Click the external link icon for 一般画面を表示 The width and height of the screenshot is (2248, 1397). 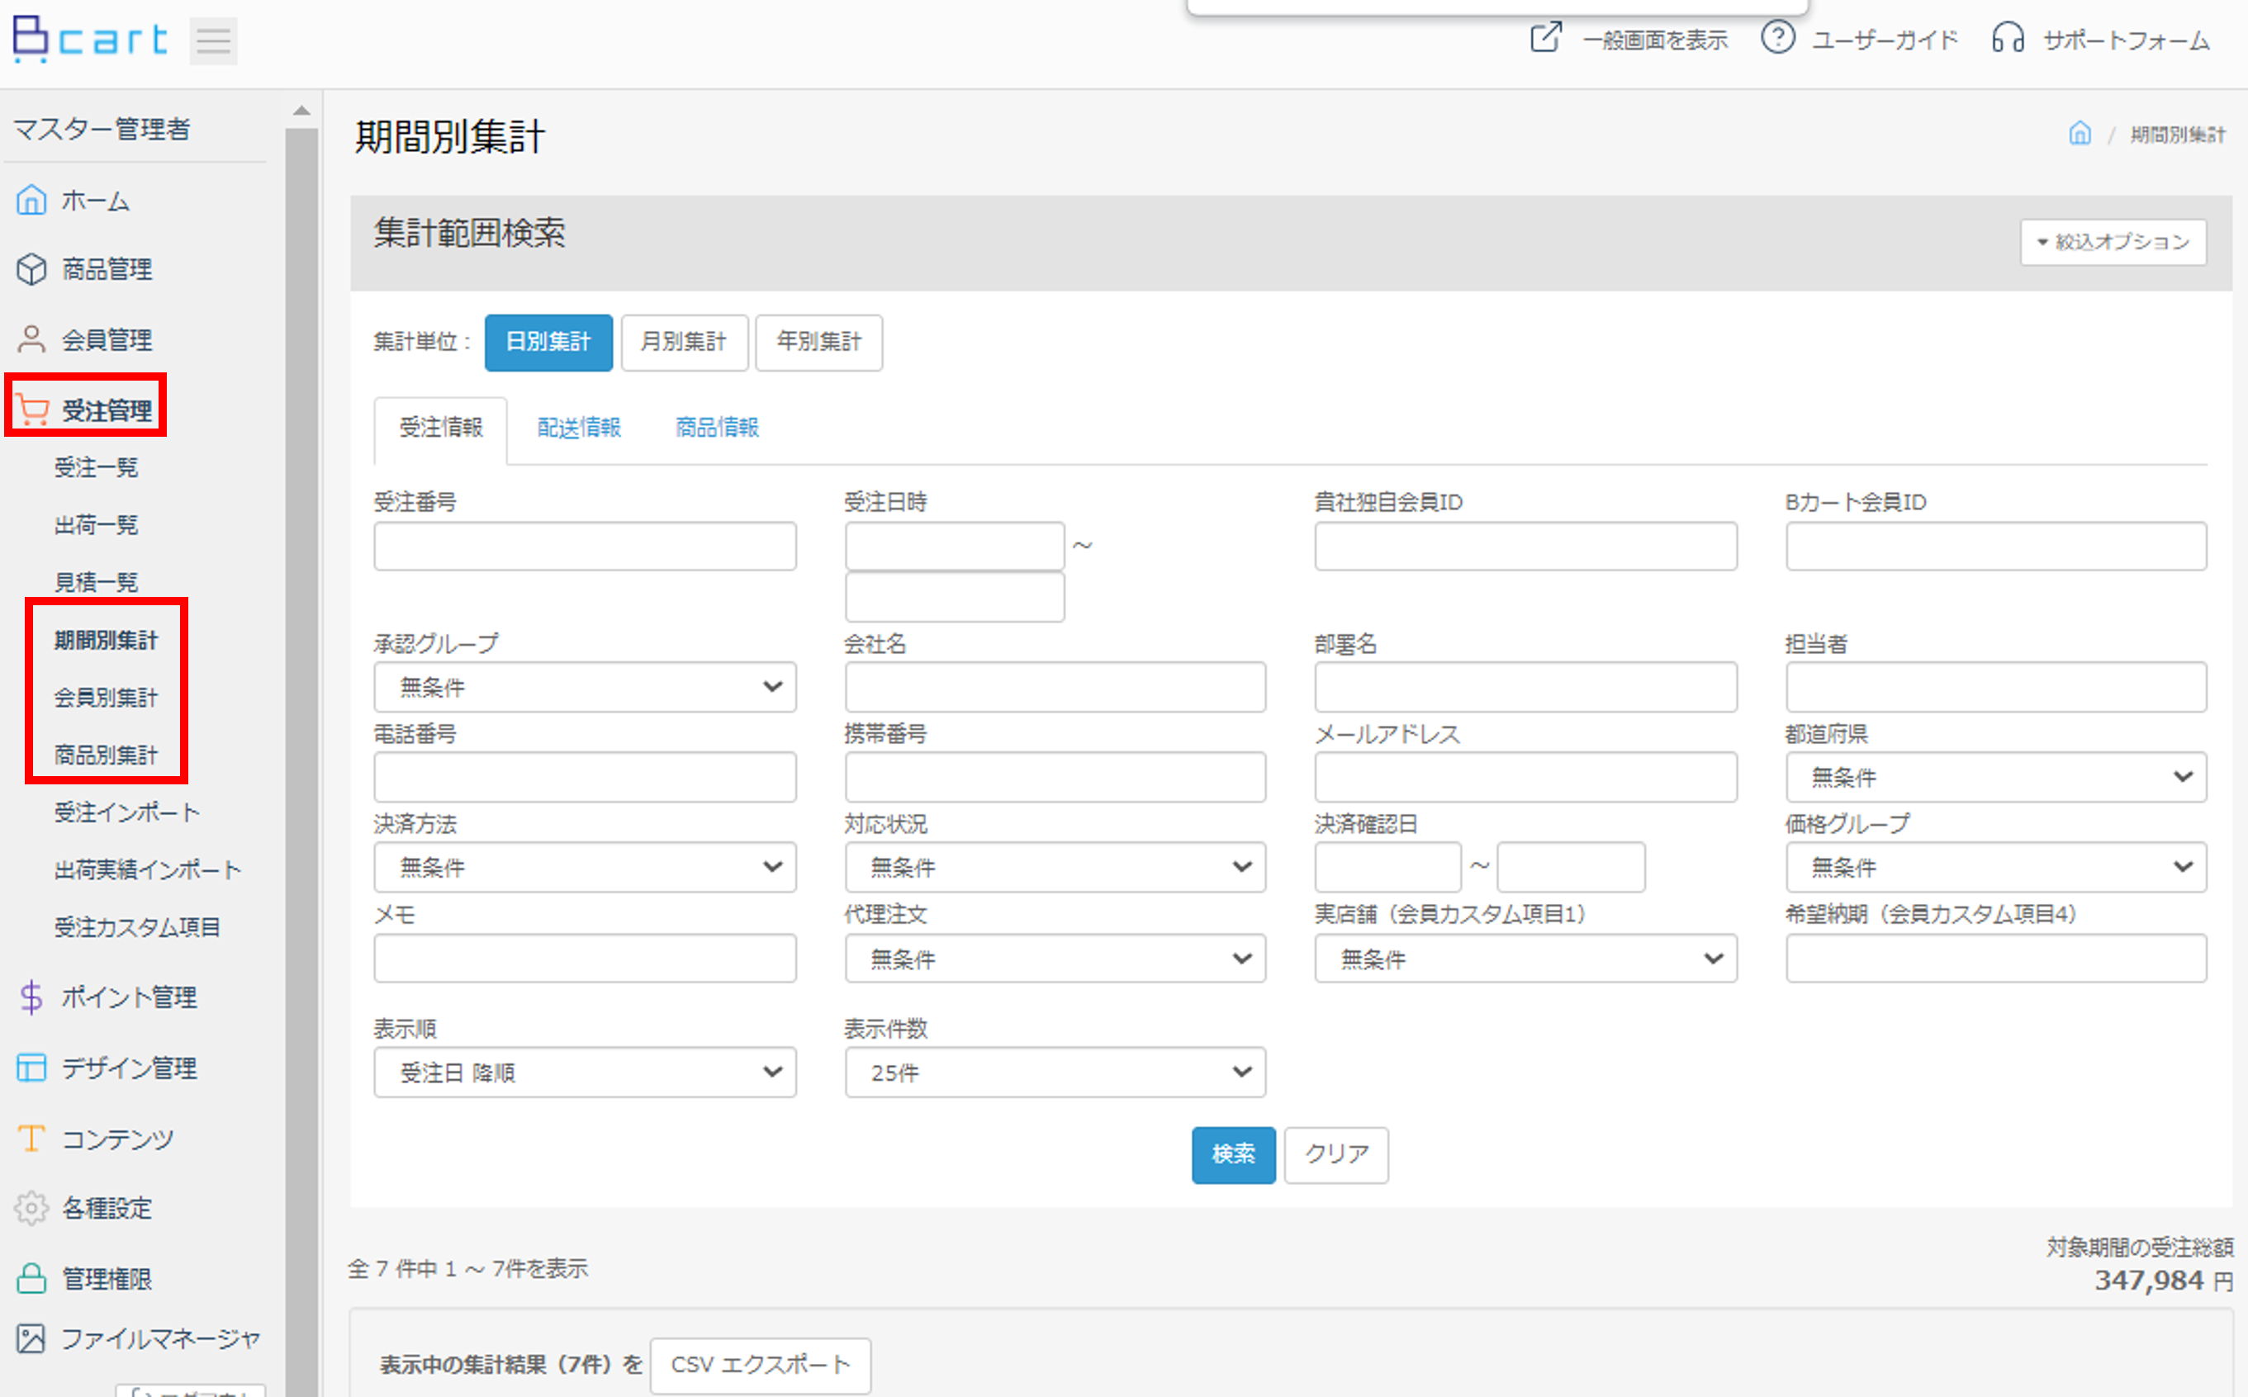pyautogui.click(x=1546, y=38)
